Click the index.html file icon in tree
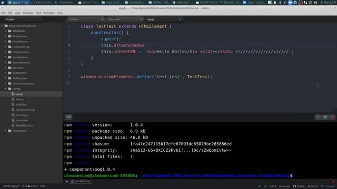 tap(13, 120)
